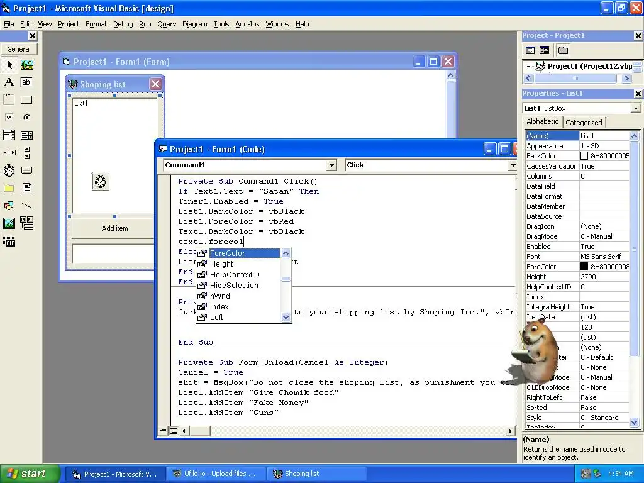Open Project1 Visual Basic taskbar item
Screen dimensions: 644x483
point(116,474)
